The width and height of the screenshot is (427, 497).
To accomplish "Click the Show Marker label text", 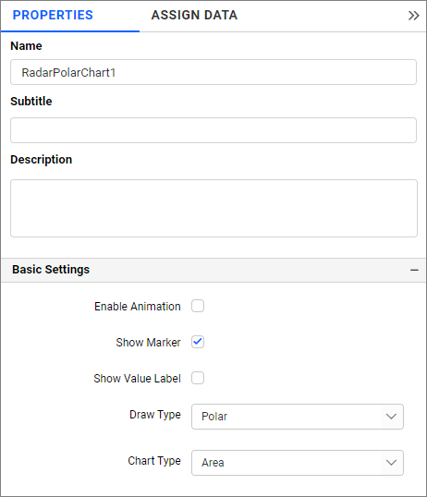I will click(x=148, y=343).
